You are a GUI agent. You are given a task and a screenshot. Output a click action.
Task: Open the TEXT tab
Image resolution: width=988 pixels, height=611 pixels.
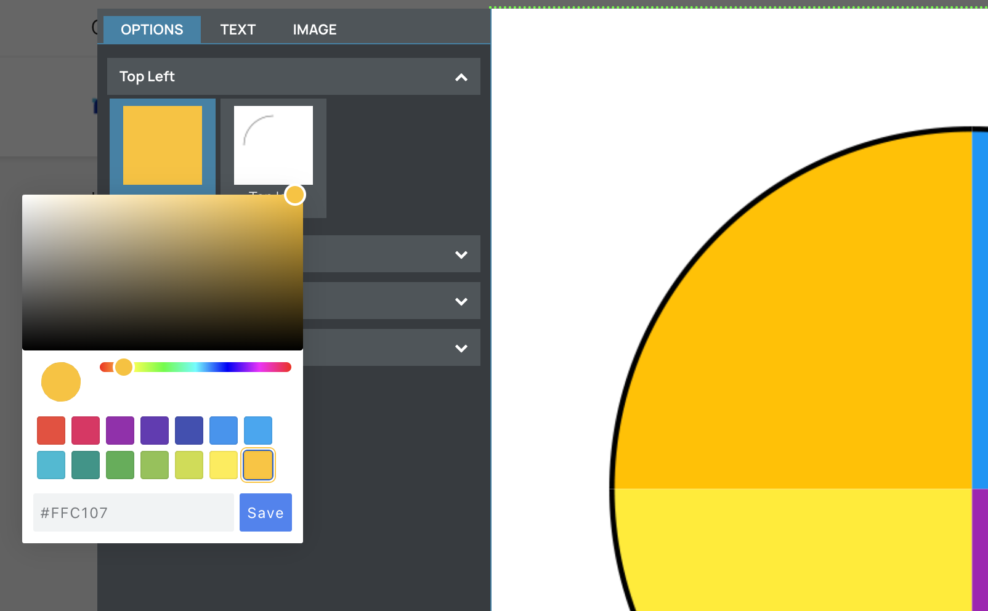click(x=238, y=30)
